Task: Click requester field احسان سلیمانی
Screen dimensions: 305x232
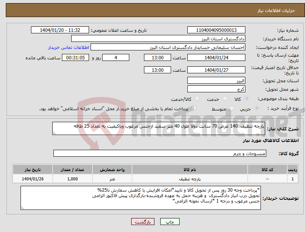Action: [x=168, y=47]
